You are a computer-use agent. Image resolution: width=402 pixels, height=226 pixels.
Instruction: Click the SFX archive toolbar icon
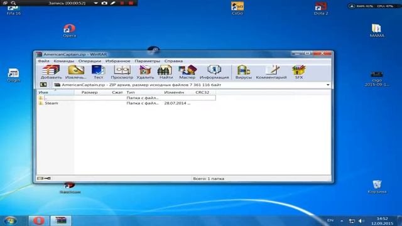[x=299, y=72]
